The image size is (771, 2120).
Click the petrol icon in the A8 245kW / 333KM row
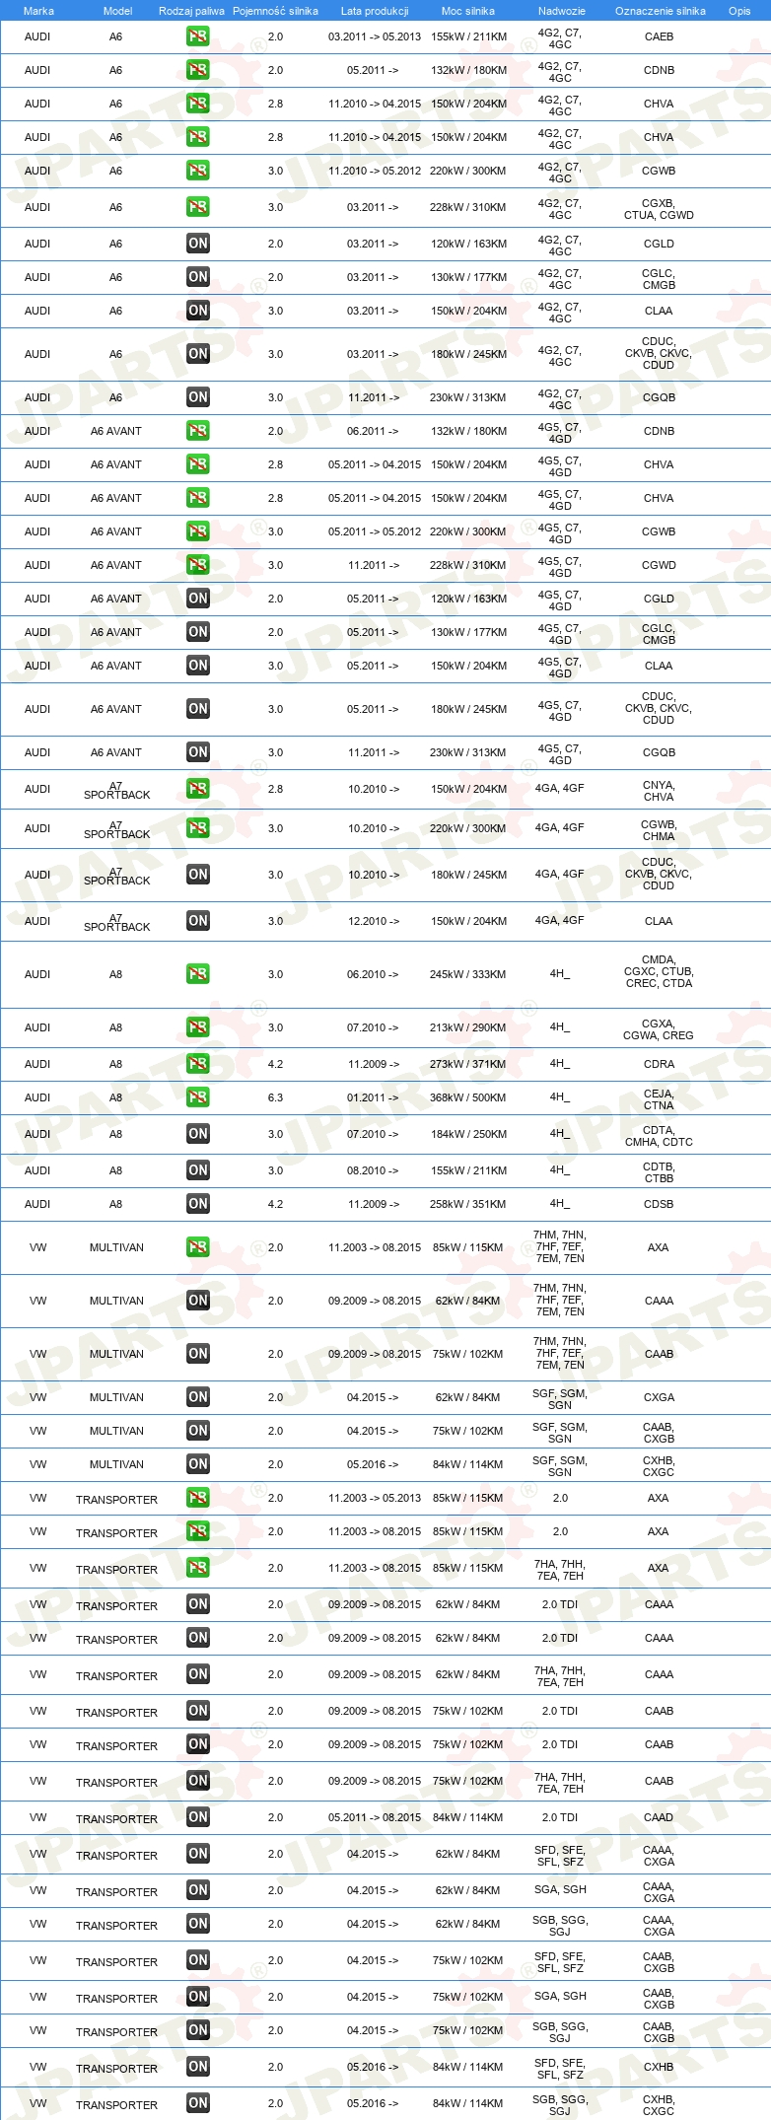(198, 974)
